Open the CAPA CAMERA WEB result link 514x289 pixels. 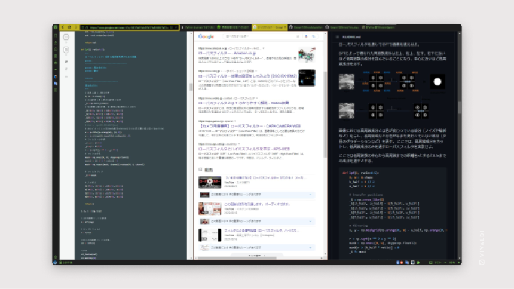pos(250,126)
